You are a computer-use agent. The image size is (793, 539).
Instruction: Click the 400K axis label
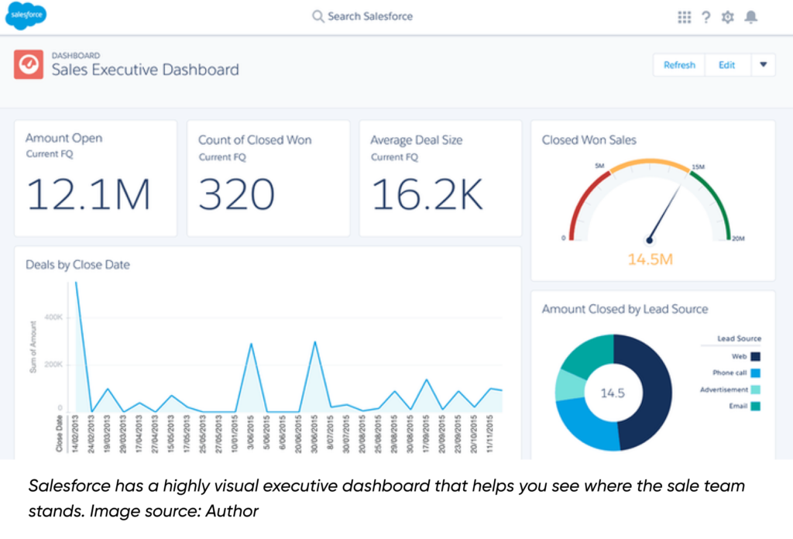click(53, 317)
